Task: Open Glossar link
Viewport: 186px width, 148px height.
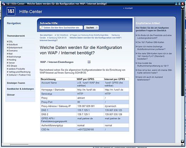Action: tap(11, 95)
